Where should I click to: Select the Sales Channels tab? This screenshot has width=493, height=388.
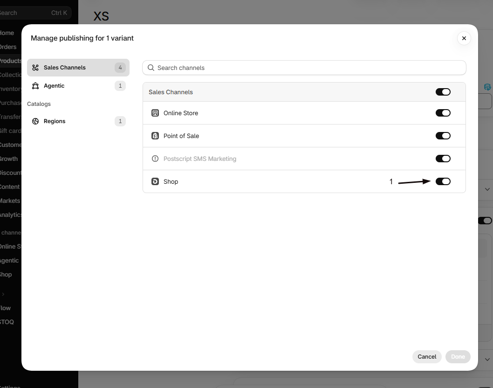(78, 68)
